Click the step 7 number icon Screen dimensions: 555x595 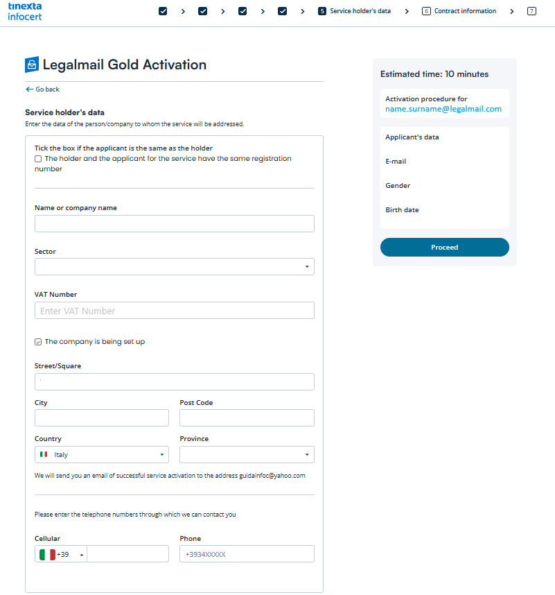tap(531, 11)
